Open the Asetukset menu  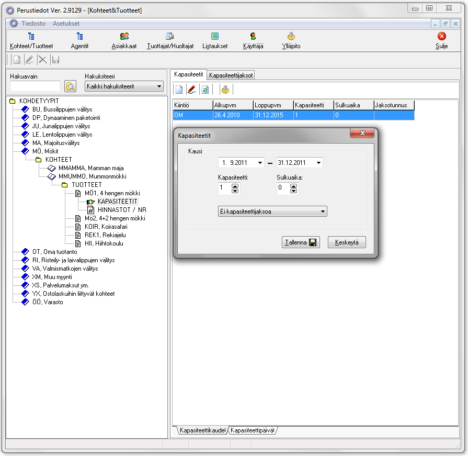click(66, 24)
